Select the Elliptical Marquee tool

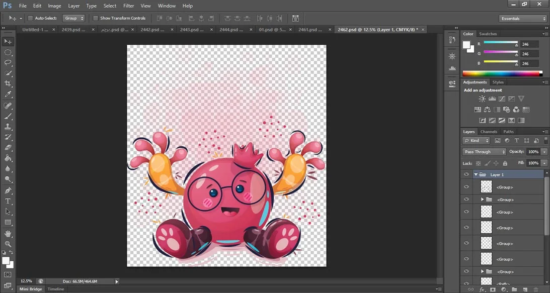point(8,52)
